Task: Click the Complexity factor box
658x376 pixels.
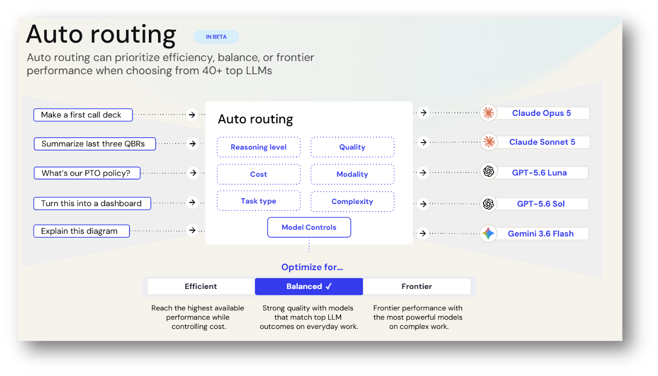Action: click(352, 201)
